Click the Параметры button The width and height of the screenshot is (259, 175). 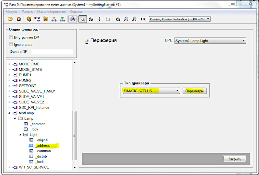195,91
